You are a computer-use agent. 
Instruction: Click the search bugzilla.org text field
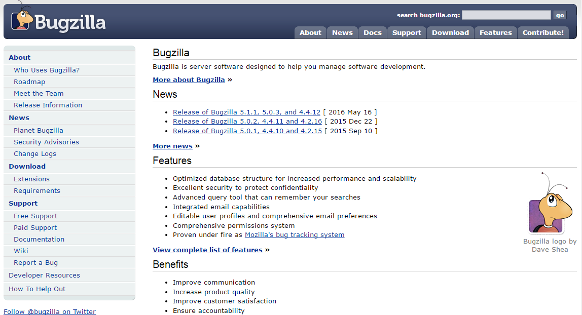506,15
